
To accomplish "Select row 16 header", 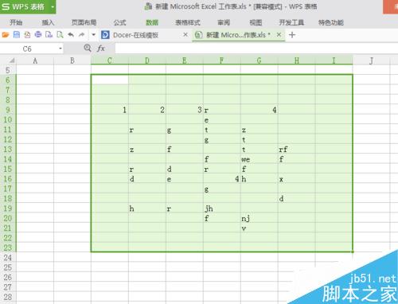I will pyautogui.click(x=8, y=179).
